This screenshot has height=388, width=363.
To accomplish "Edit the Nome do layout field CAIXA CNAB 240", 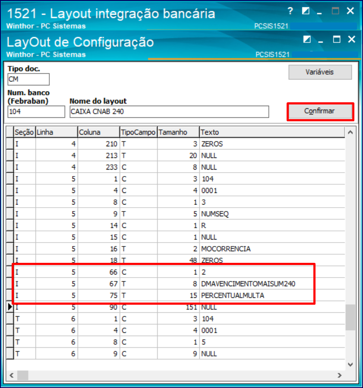I will click(169, 112).
